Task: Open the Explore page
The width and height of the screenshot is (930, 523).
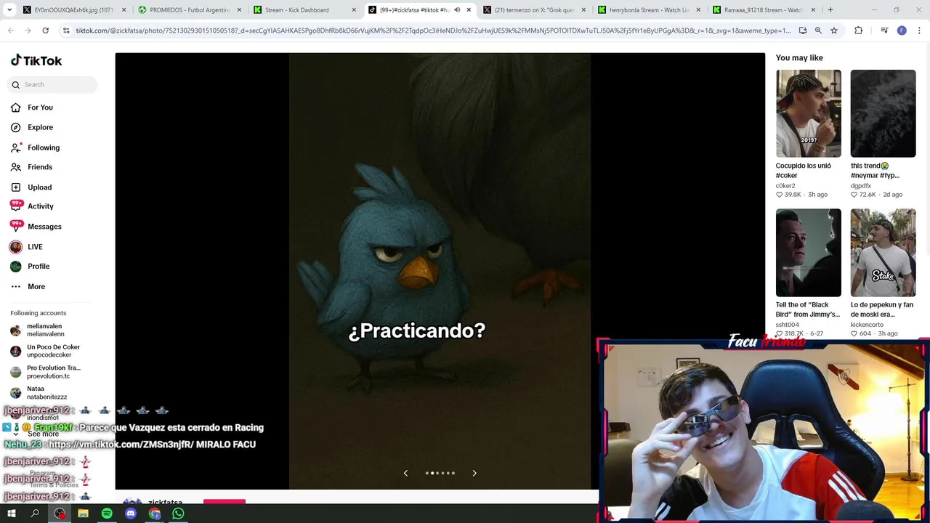Action: pos(40,127)
